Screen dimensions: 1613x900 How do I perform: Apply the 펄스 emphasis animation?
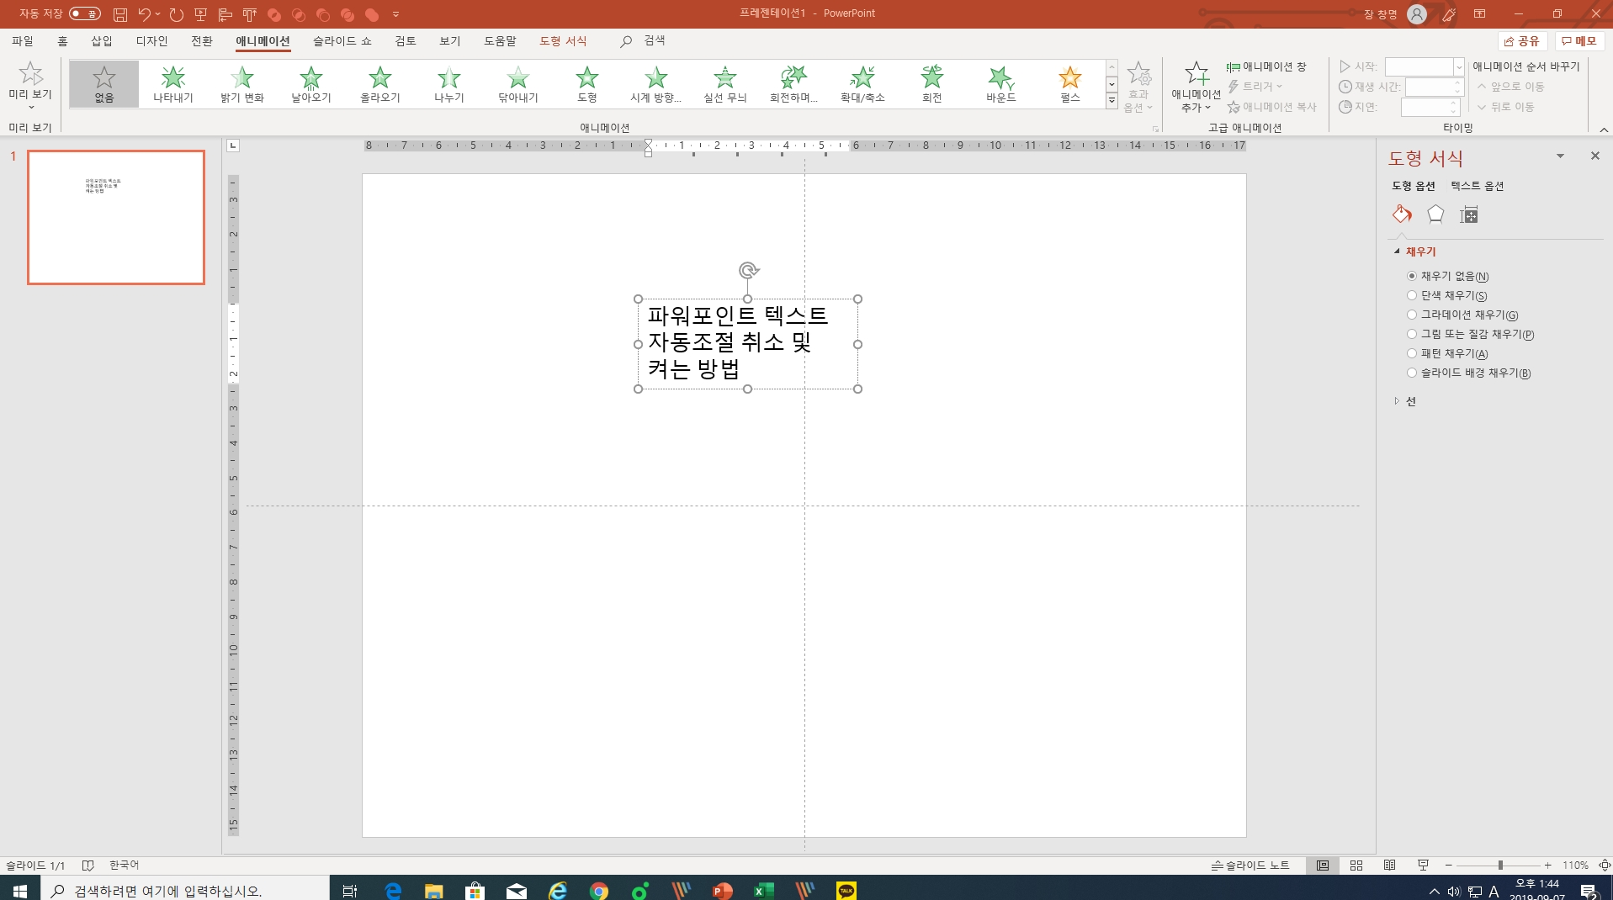click(1070, 84)
